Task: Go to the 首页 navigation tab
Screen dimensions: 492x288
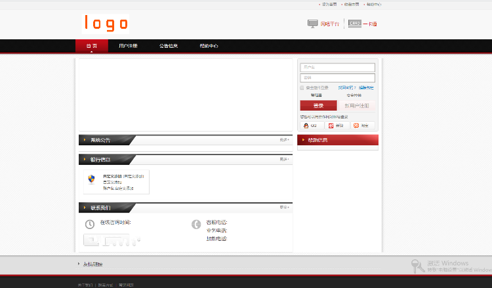Action: (x=92, y=46)
